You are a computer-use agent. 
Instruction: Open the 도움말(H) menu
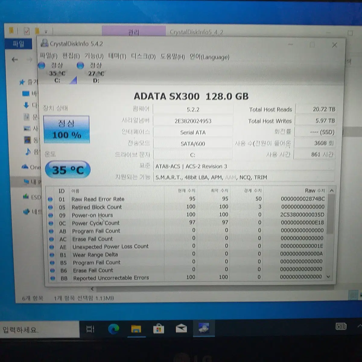pos(172,57)
